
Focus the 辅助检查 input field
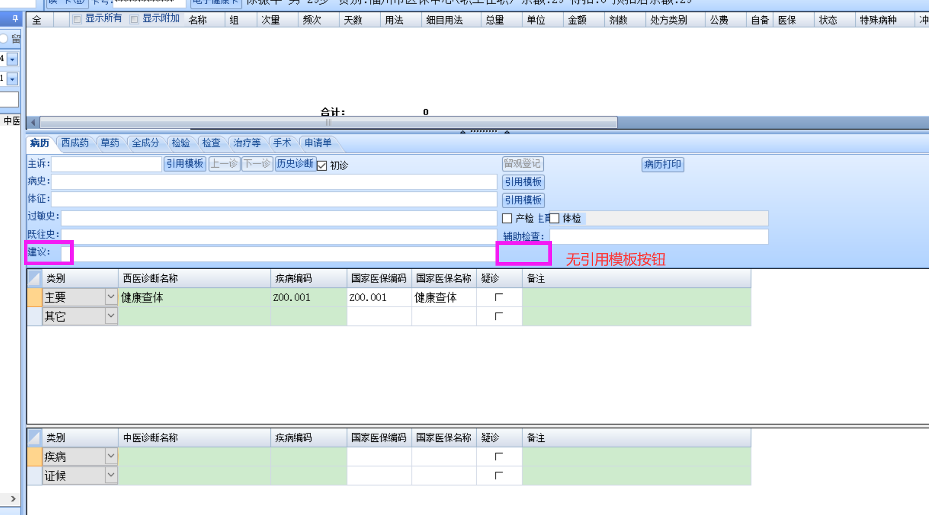pyautogui.click(x=659, y=237)
